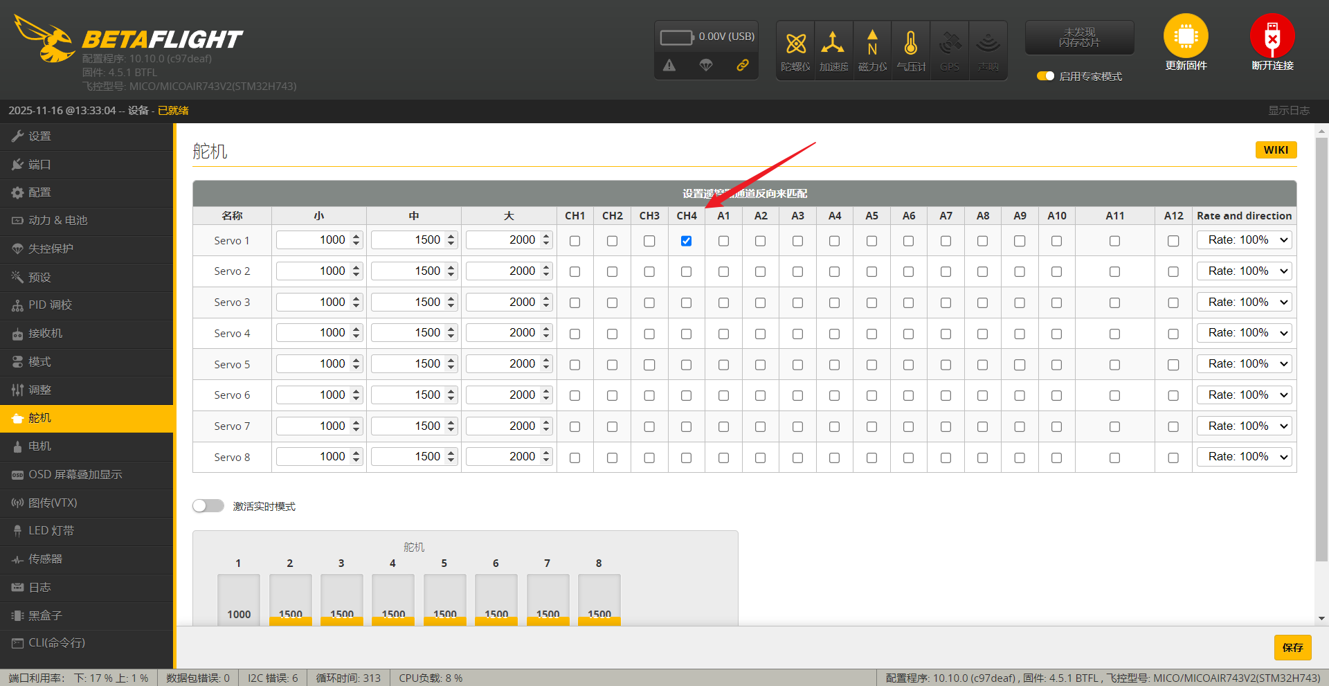Image resolution: width=1329 pixels, height=686 pixels.
Task: Click the magnetometer compass icon
Action: coord(872,44)
